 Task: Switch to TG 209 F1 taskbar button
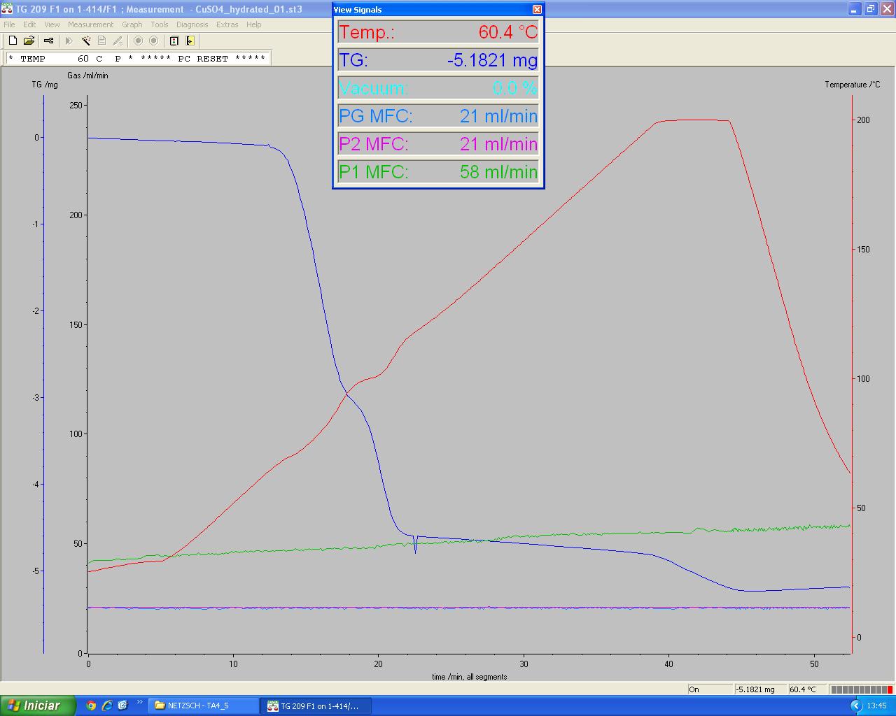tap(315, 706)
